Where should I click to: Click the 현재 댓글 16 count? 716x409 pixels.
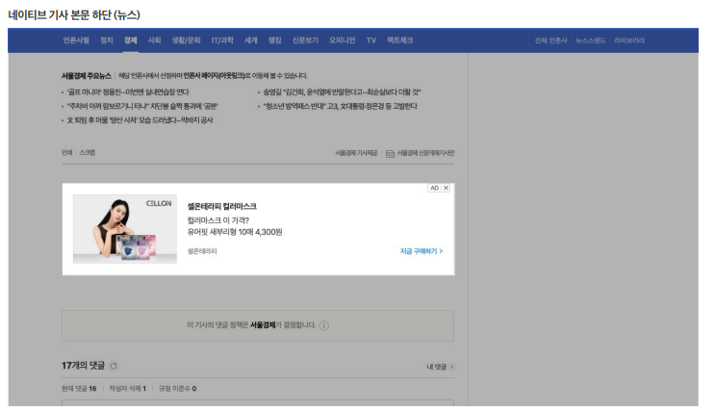(79, 389)
